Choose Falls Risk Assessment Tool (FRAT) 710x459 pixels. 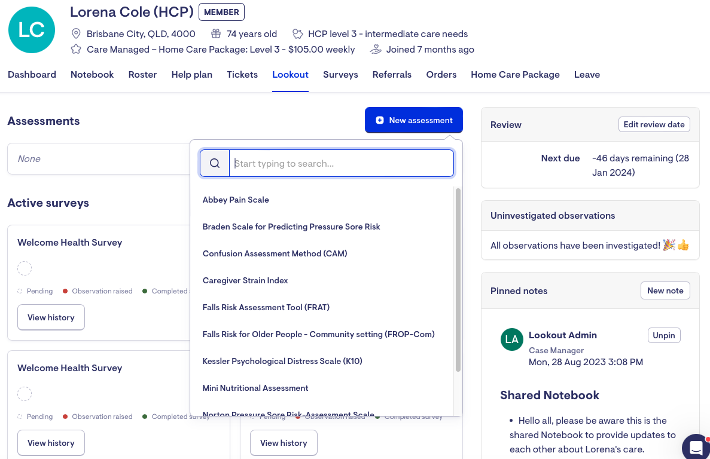(266, 307)
